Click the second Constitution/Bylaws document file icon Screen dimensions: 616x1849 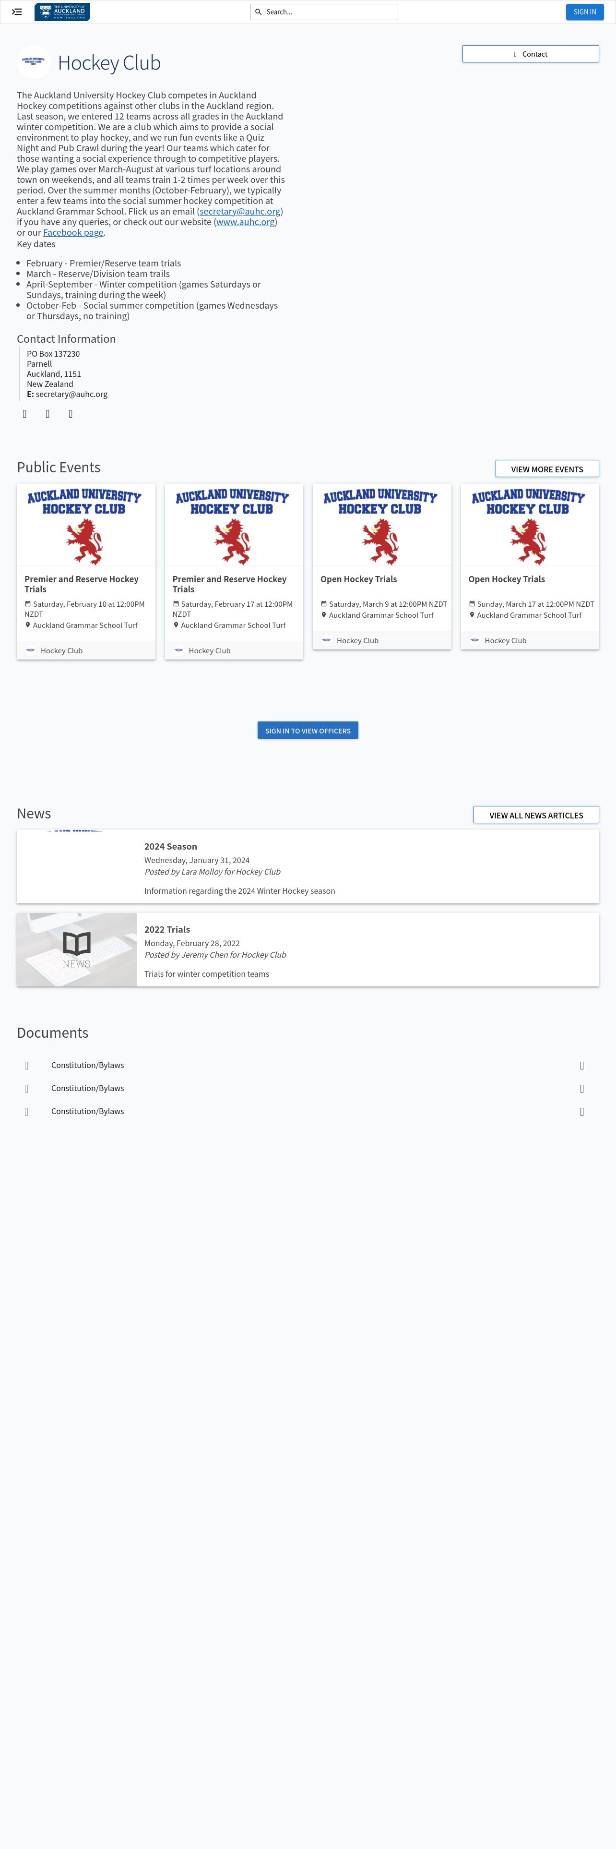pyautogui.click(x=26, y=1089)
